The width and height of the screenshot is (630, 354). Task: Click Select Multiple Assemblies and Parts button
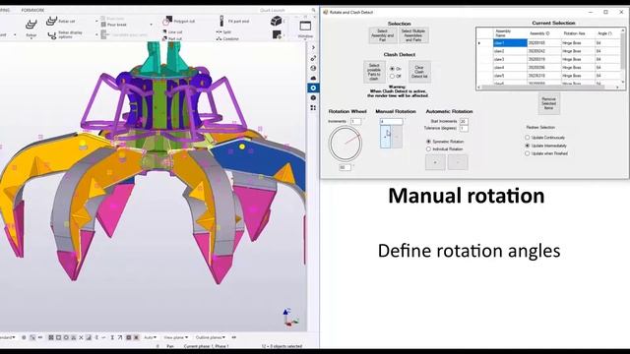pyautogui.click(x=413, y=35)
